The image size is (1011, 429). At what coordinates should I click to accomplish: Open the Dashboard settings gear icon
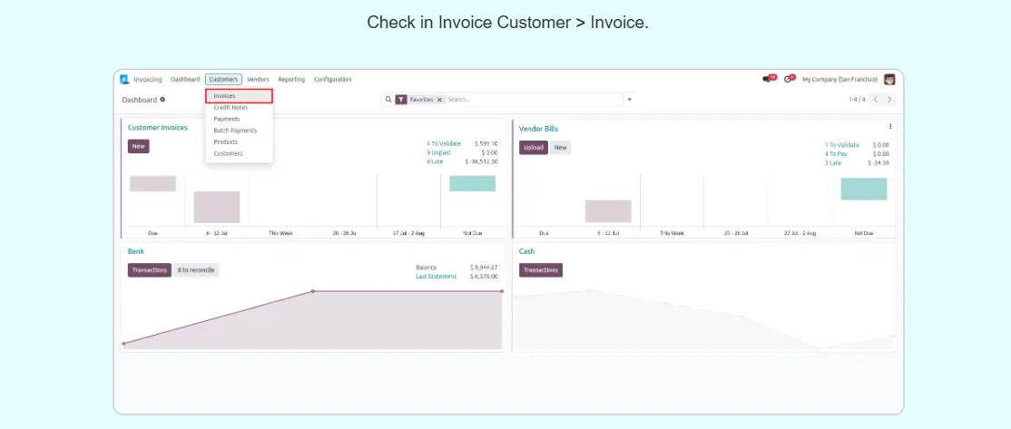coord(163,100)
